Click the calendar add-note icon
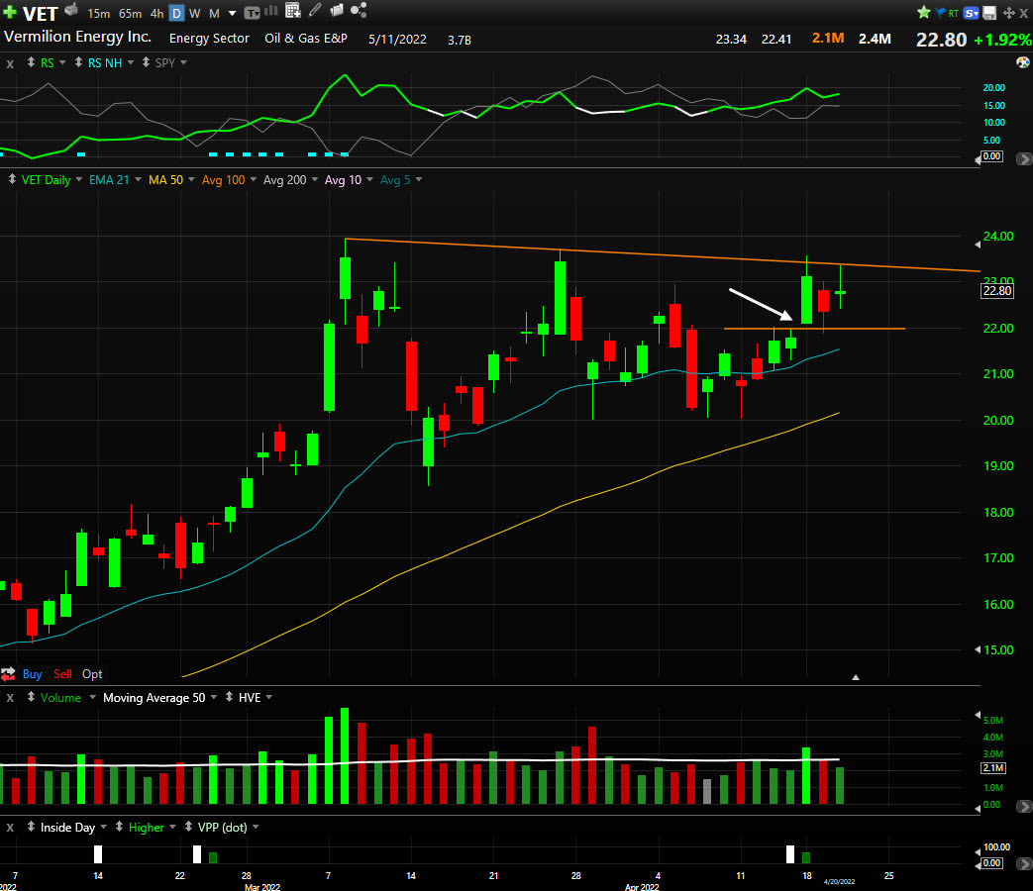 (292, 10)
